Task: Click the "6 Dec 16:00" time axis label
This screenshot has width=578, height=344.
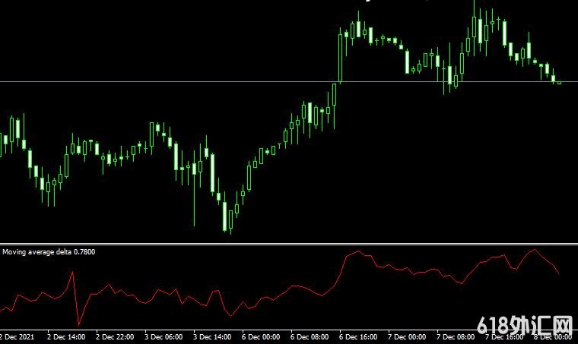Action: [x=358, y=337]
